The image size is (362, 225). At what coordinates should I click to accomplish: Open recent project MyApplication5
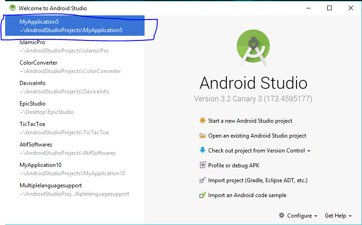[75, 26]
